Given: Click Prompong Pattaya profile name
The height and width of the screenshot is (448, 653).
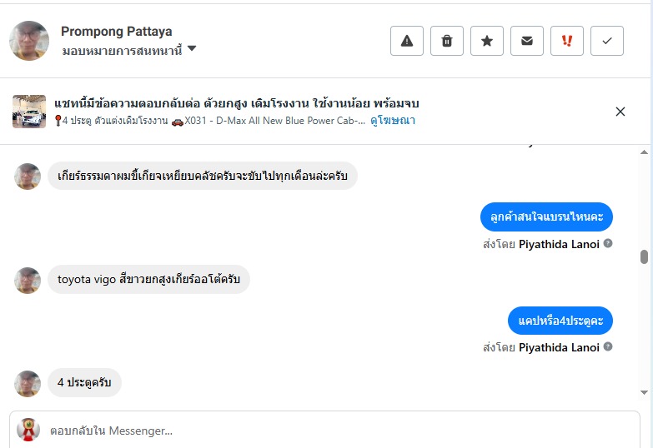Looking at the screenshot, I should coord(117,32).
